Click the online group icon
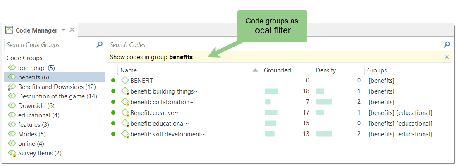This screenshot has height=166, width=457. (12, 143)
